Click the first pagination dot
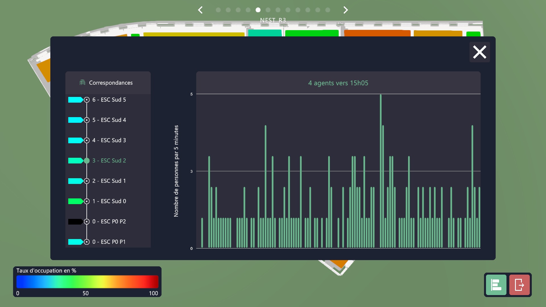The image size is (546, 307). click(x=218, y=10)
